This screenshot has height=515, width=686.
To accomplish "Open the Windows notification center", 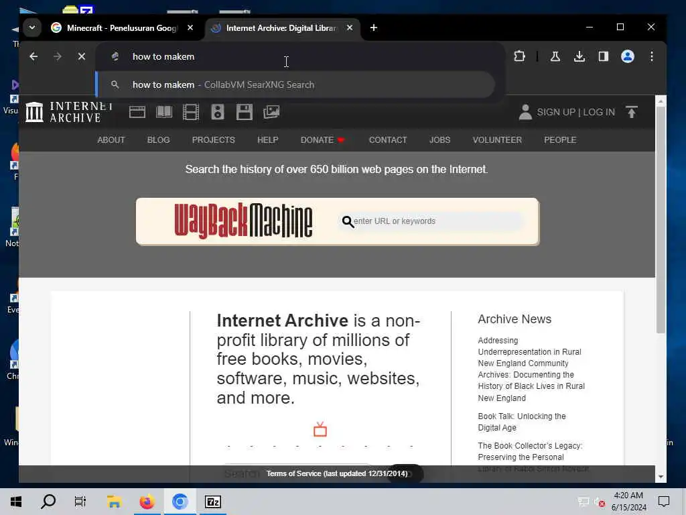I will (x=664, y=502).
